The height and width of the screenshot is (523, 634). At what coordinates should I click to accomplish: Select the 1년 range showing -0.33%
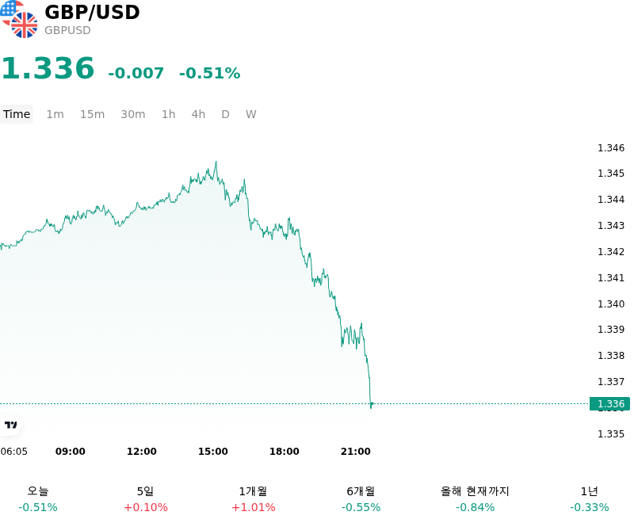click(589, 499)
